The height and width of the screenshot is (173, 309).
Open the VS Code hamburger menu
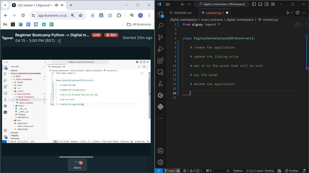tap(168, 4)
